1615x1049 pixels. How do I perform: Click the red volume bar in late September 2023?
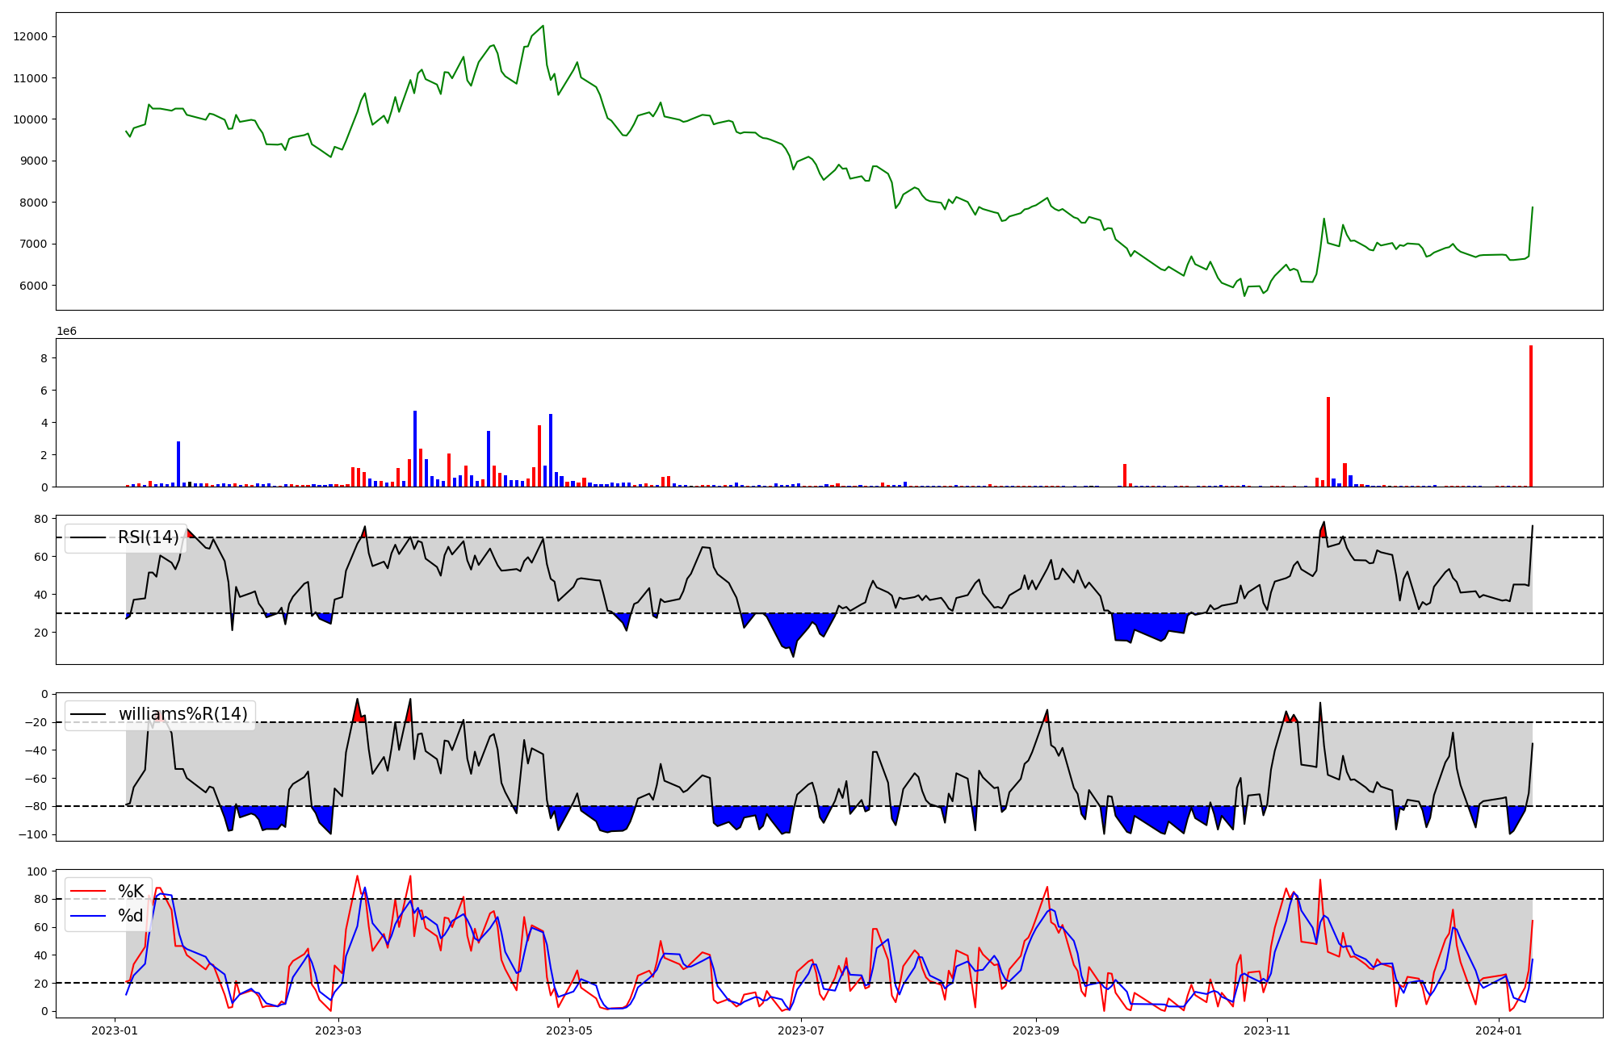pyautogui.click(x=1125, y=476)
